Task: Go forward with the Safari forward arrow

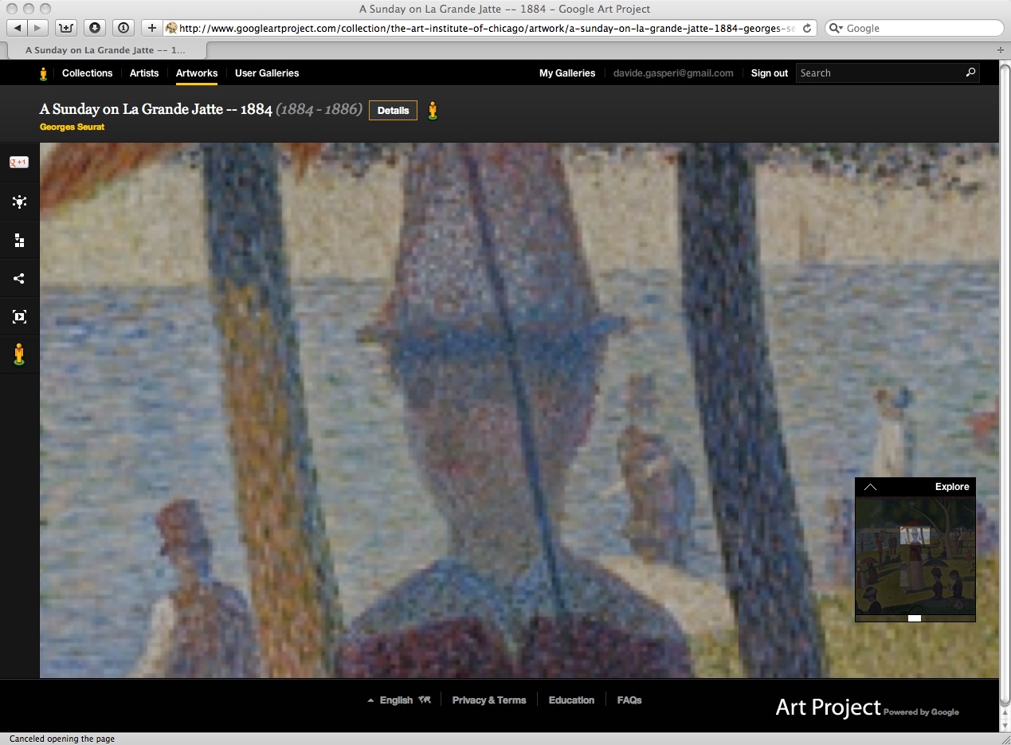Action: click(37, 28)
